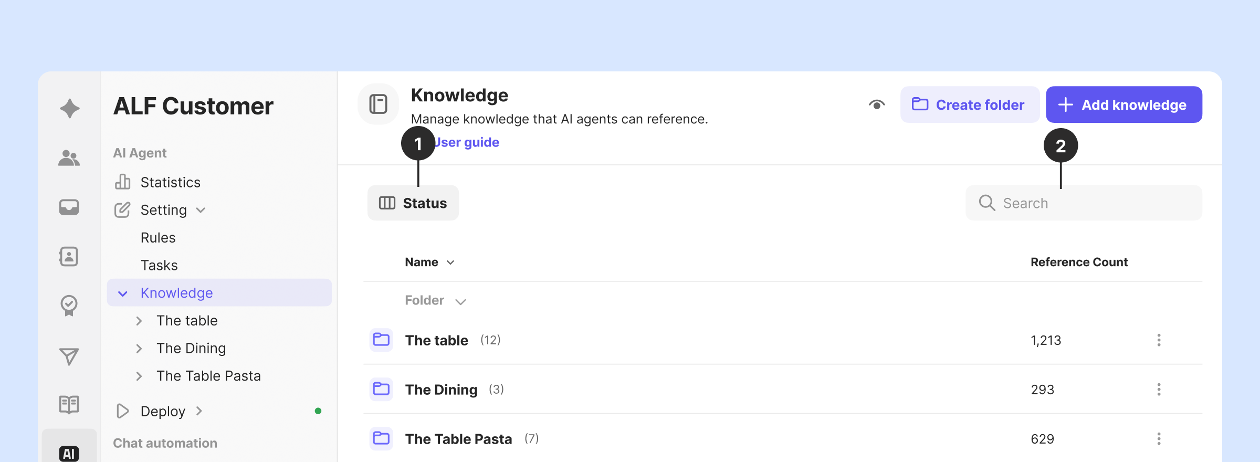Viewport: 1260px width, 462px height.
Task: Open the contacts book icon
Action: pyautogui.click(x=69, y=256)
